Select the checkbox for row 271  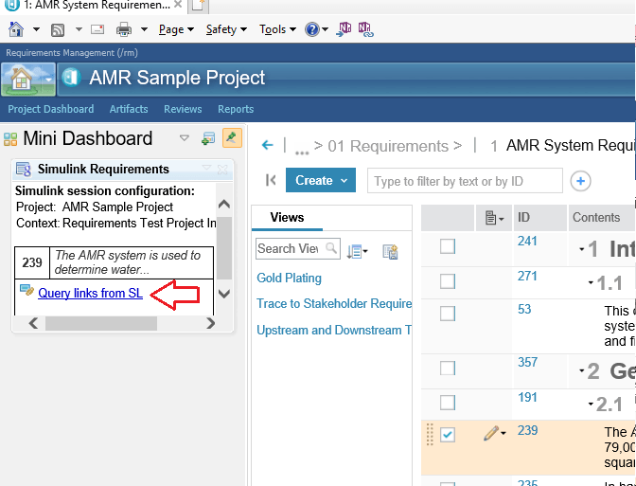point(448,281)
